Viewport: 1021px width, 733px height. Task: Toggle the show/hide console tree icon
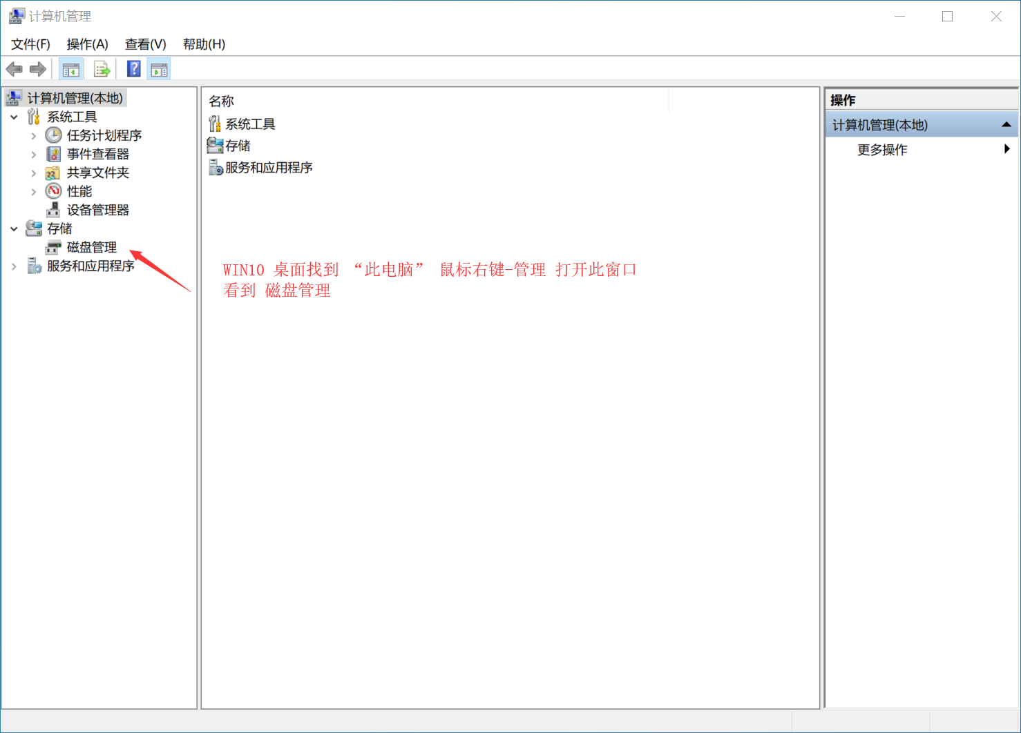coord(70,69)
